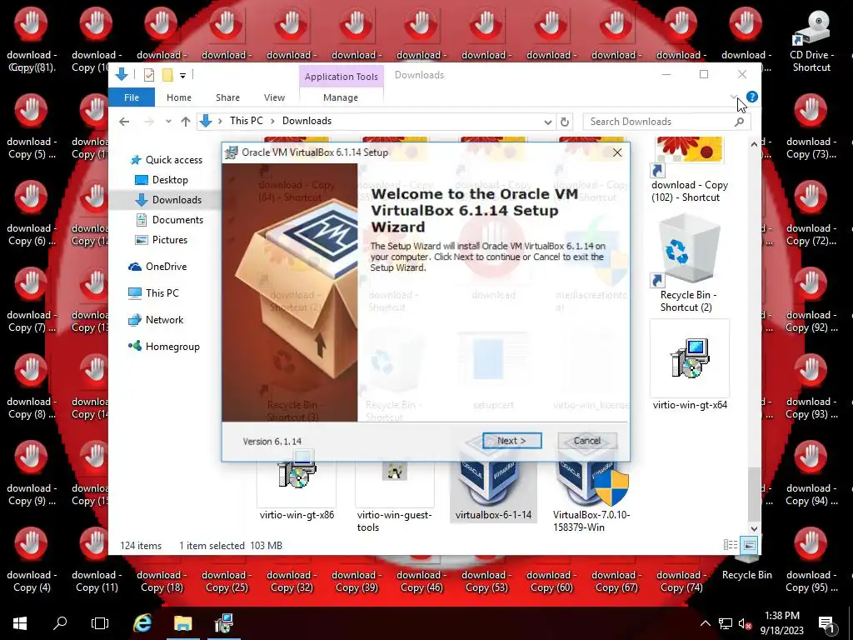Select download - Copy (95) desktop icon

[x=811, y=559]
